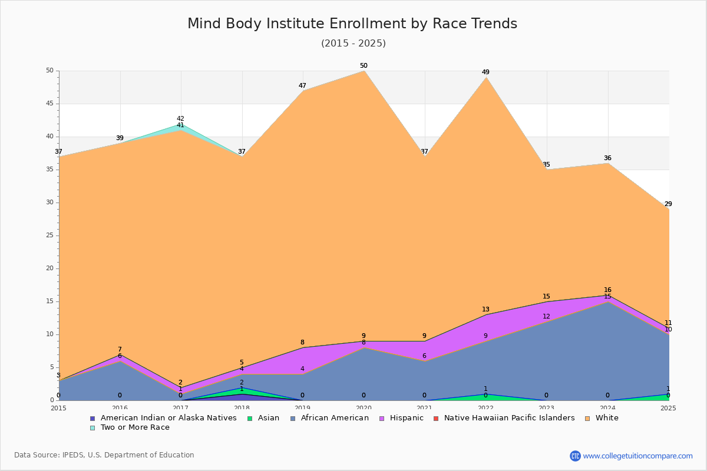This screenshot has height=471, width=707.
Task: Click the African American legend color marker
Action: click(x=292, y=418)
